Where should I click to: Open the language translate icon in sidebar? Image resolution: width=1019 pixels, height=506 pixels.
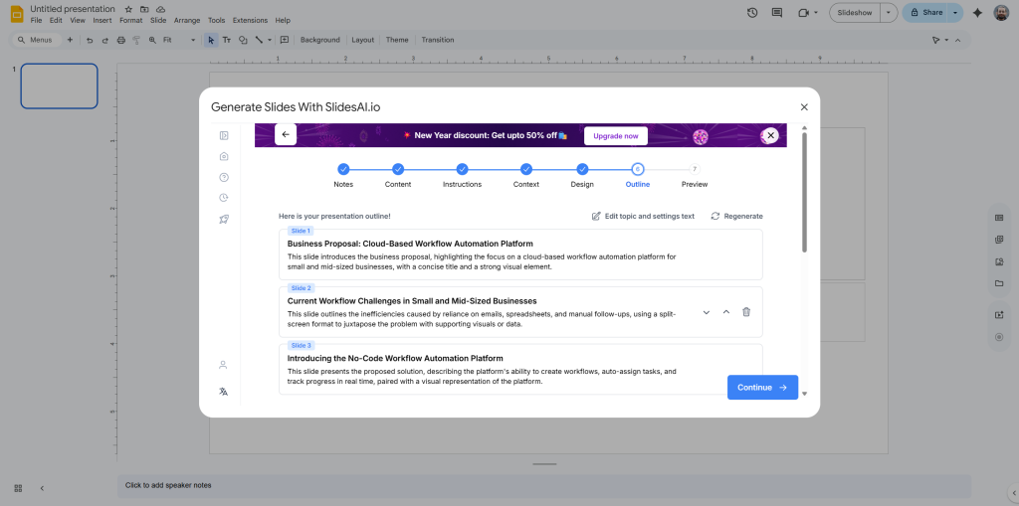[x=224, y=392]
